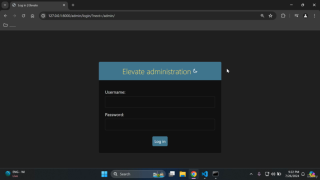Open the volume tray icon
The width and height of the screenshot is (320, 180).
coord(273,174)
